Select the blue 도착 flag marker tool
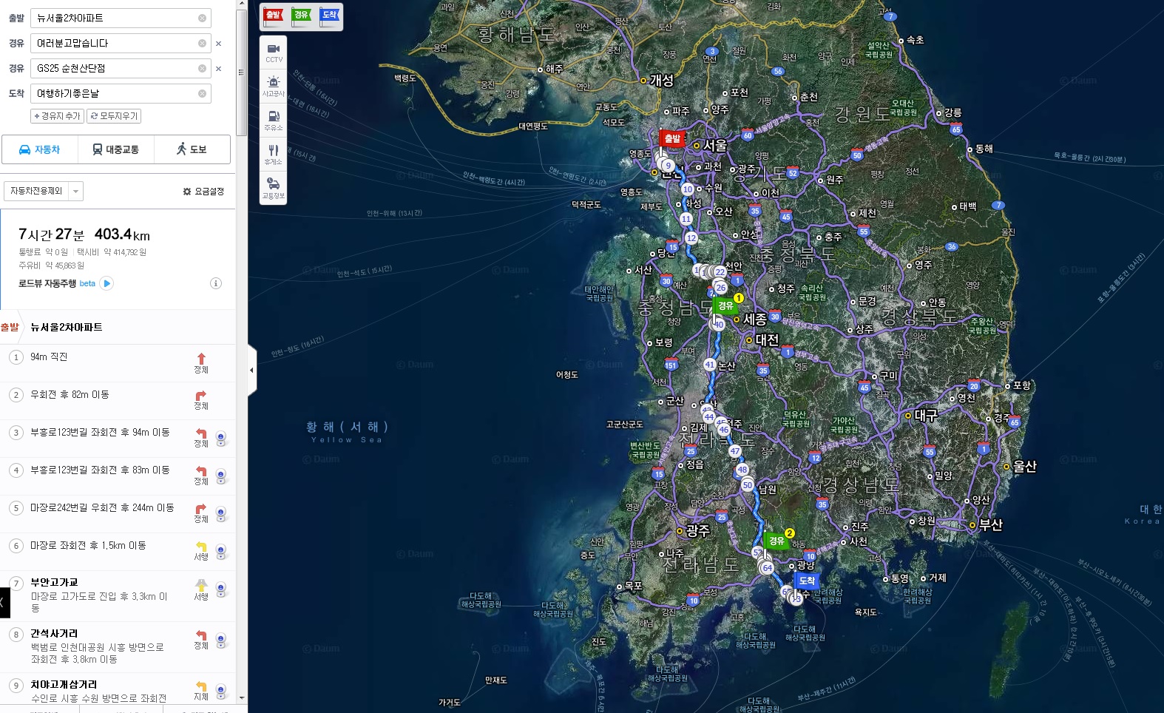The height and width of the screenshot is (713, 1164). (330, 16)
